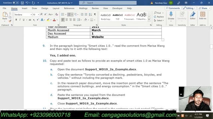Open the File menu
This screenshot has width=213, height=119.
point(4,8)
